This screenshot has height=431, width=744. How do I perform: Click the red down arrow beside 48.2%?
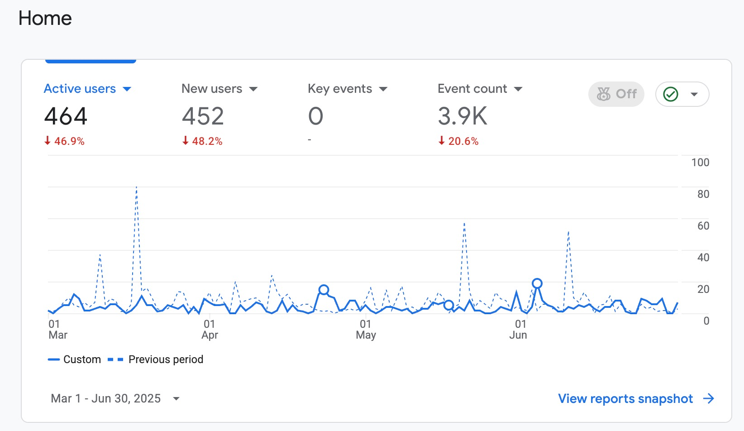tap(186, 141)
